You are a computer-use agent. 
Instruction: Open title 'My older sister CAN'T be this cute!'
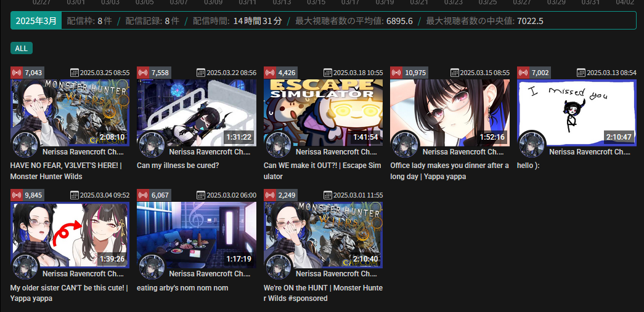pos(69,293)
